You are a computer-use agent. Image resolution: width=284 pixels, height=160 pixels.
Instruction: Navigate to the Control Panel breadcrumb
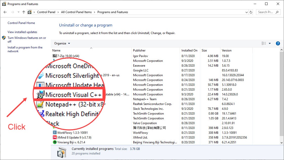pos(46,12)
